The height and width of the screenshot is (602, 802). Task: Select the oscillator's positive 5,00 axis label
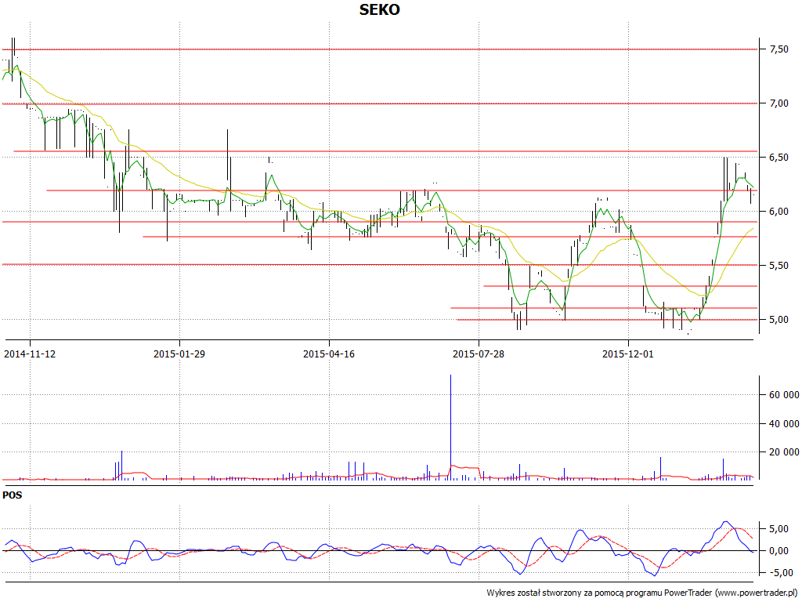(x=779, y=529)
